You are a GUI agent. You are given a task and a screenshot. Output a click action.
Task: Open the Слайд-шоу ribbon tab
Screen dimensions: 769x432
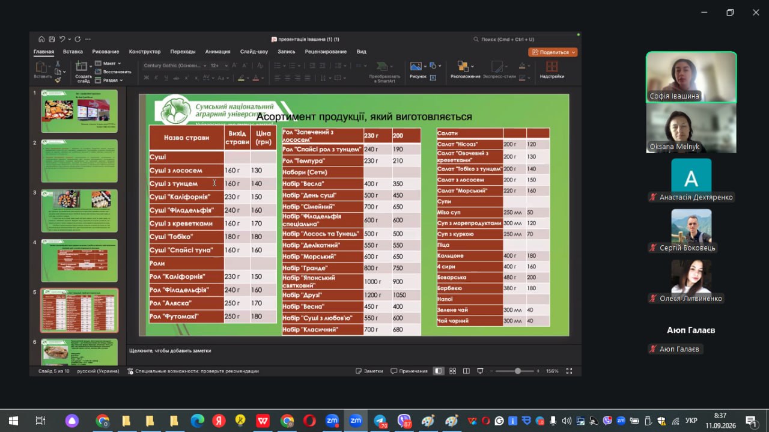point(254,52)
